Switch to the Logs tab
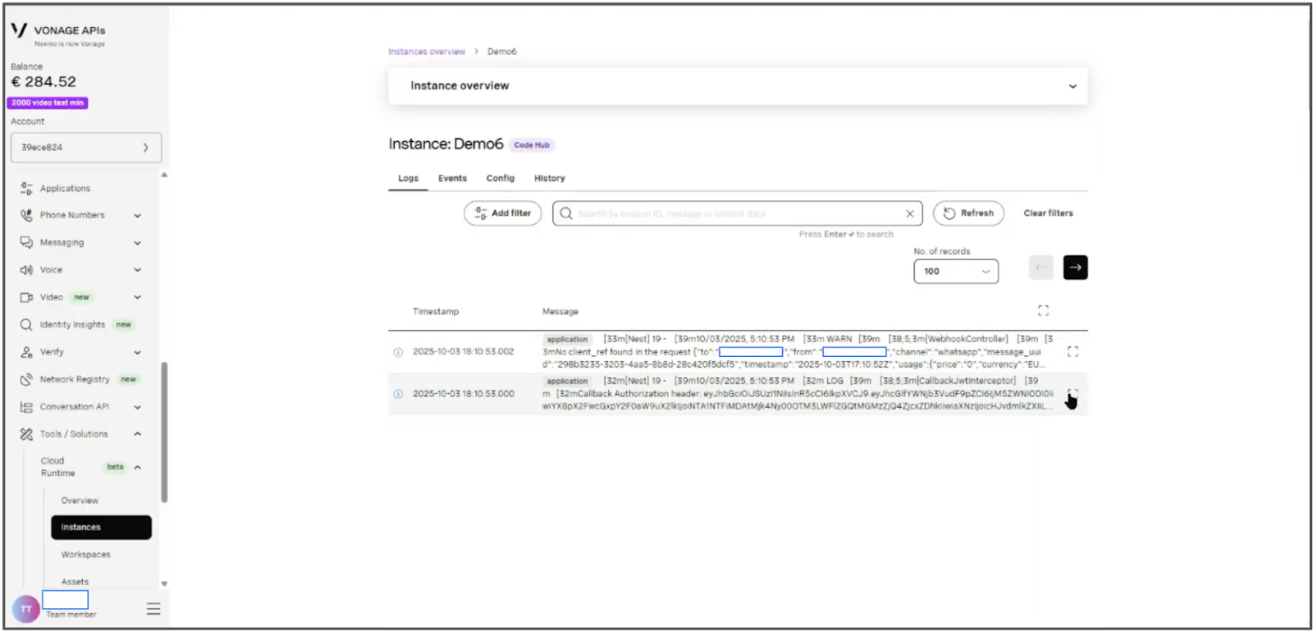Screen dimensions: 1313x636 coord(408,178)
